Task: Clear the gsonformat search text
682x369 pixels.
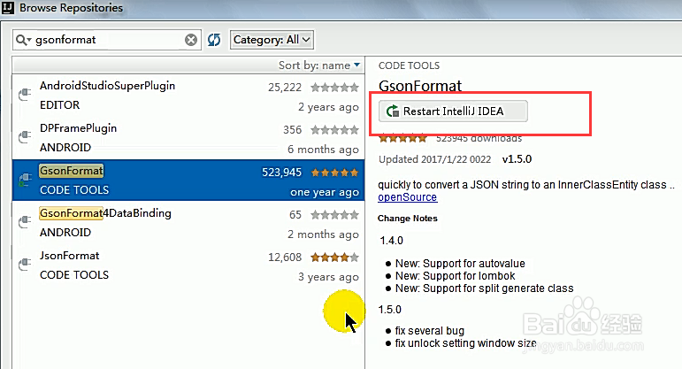Action: coord(190,40)
